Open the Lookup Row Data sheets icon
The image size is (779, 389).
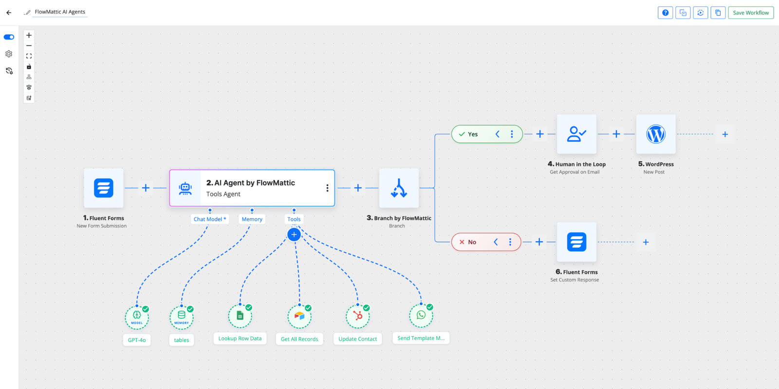click(240, 316)
